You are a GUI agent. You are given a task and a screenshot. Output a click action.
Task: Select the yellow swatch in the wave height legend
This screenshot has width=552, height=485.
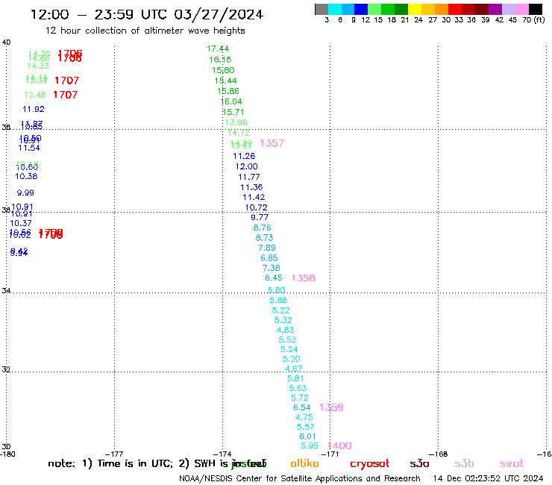click(x=415, y=9)
